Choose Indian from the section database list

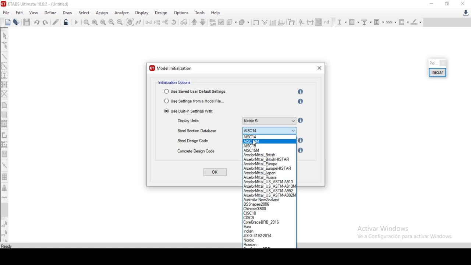point(269,231)
